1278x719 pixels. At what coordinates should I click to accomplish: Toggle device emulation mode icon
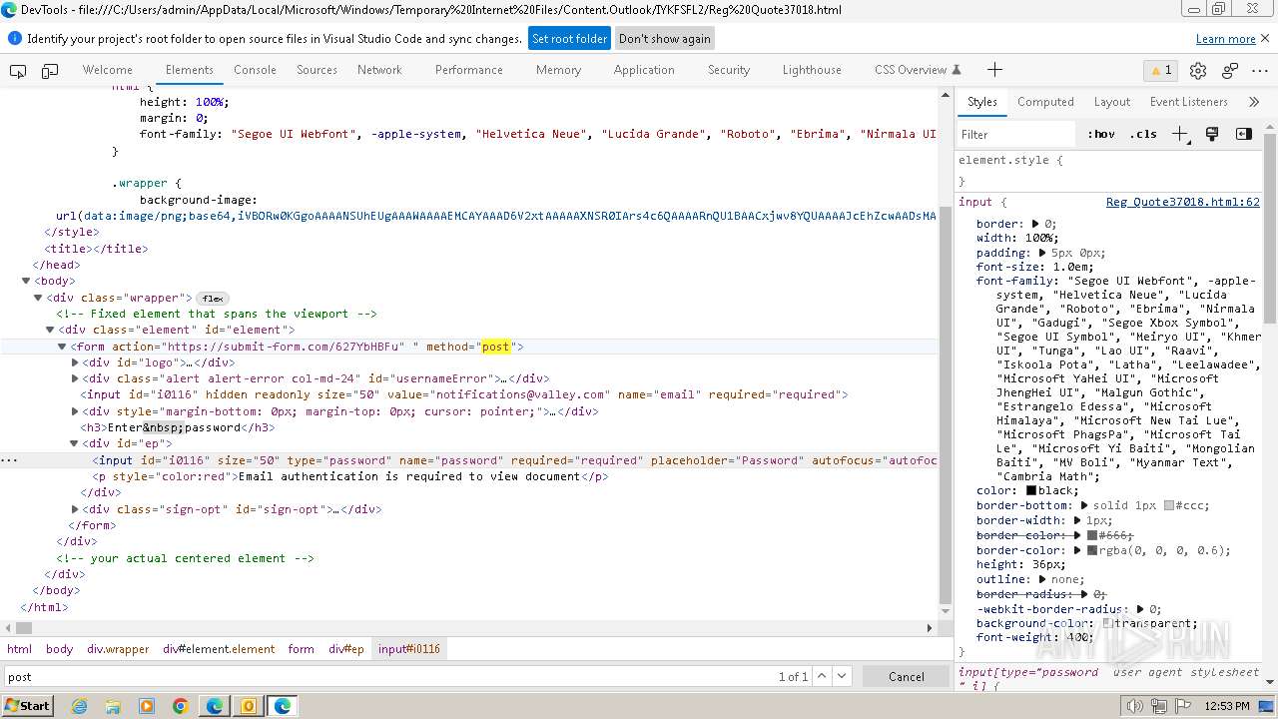coord(50,70)
